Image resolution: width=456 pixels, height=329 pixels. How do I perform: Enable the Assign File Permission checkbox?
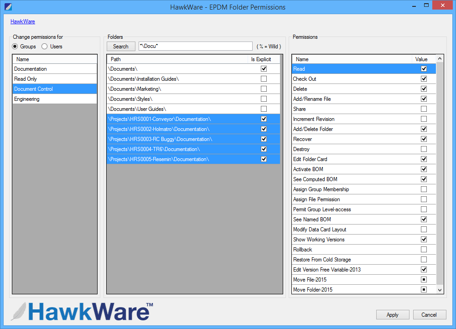coord(424,199)
